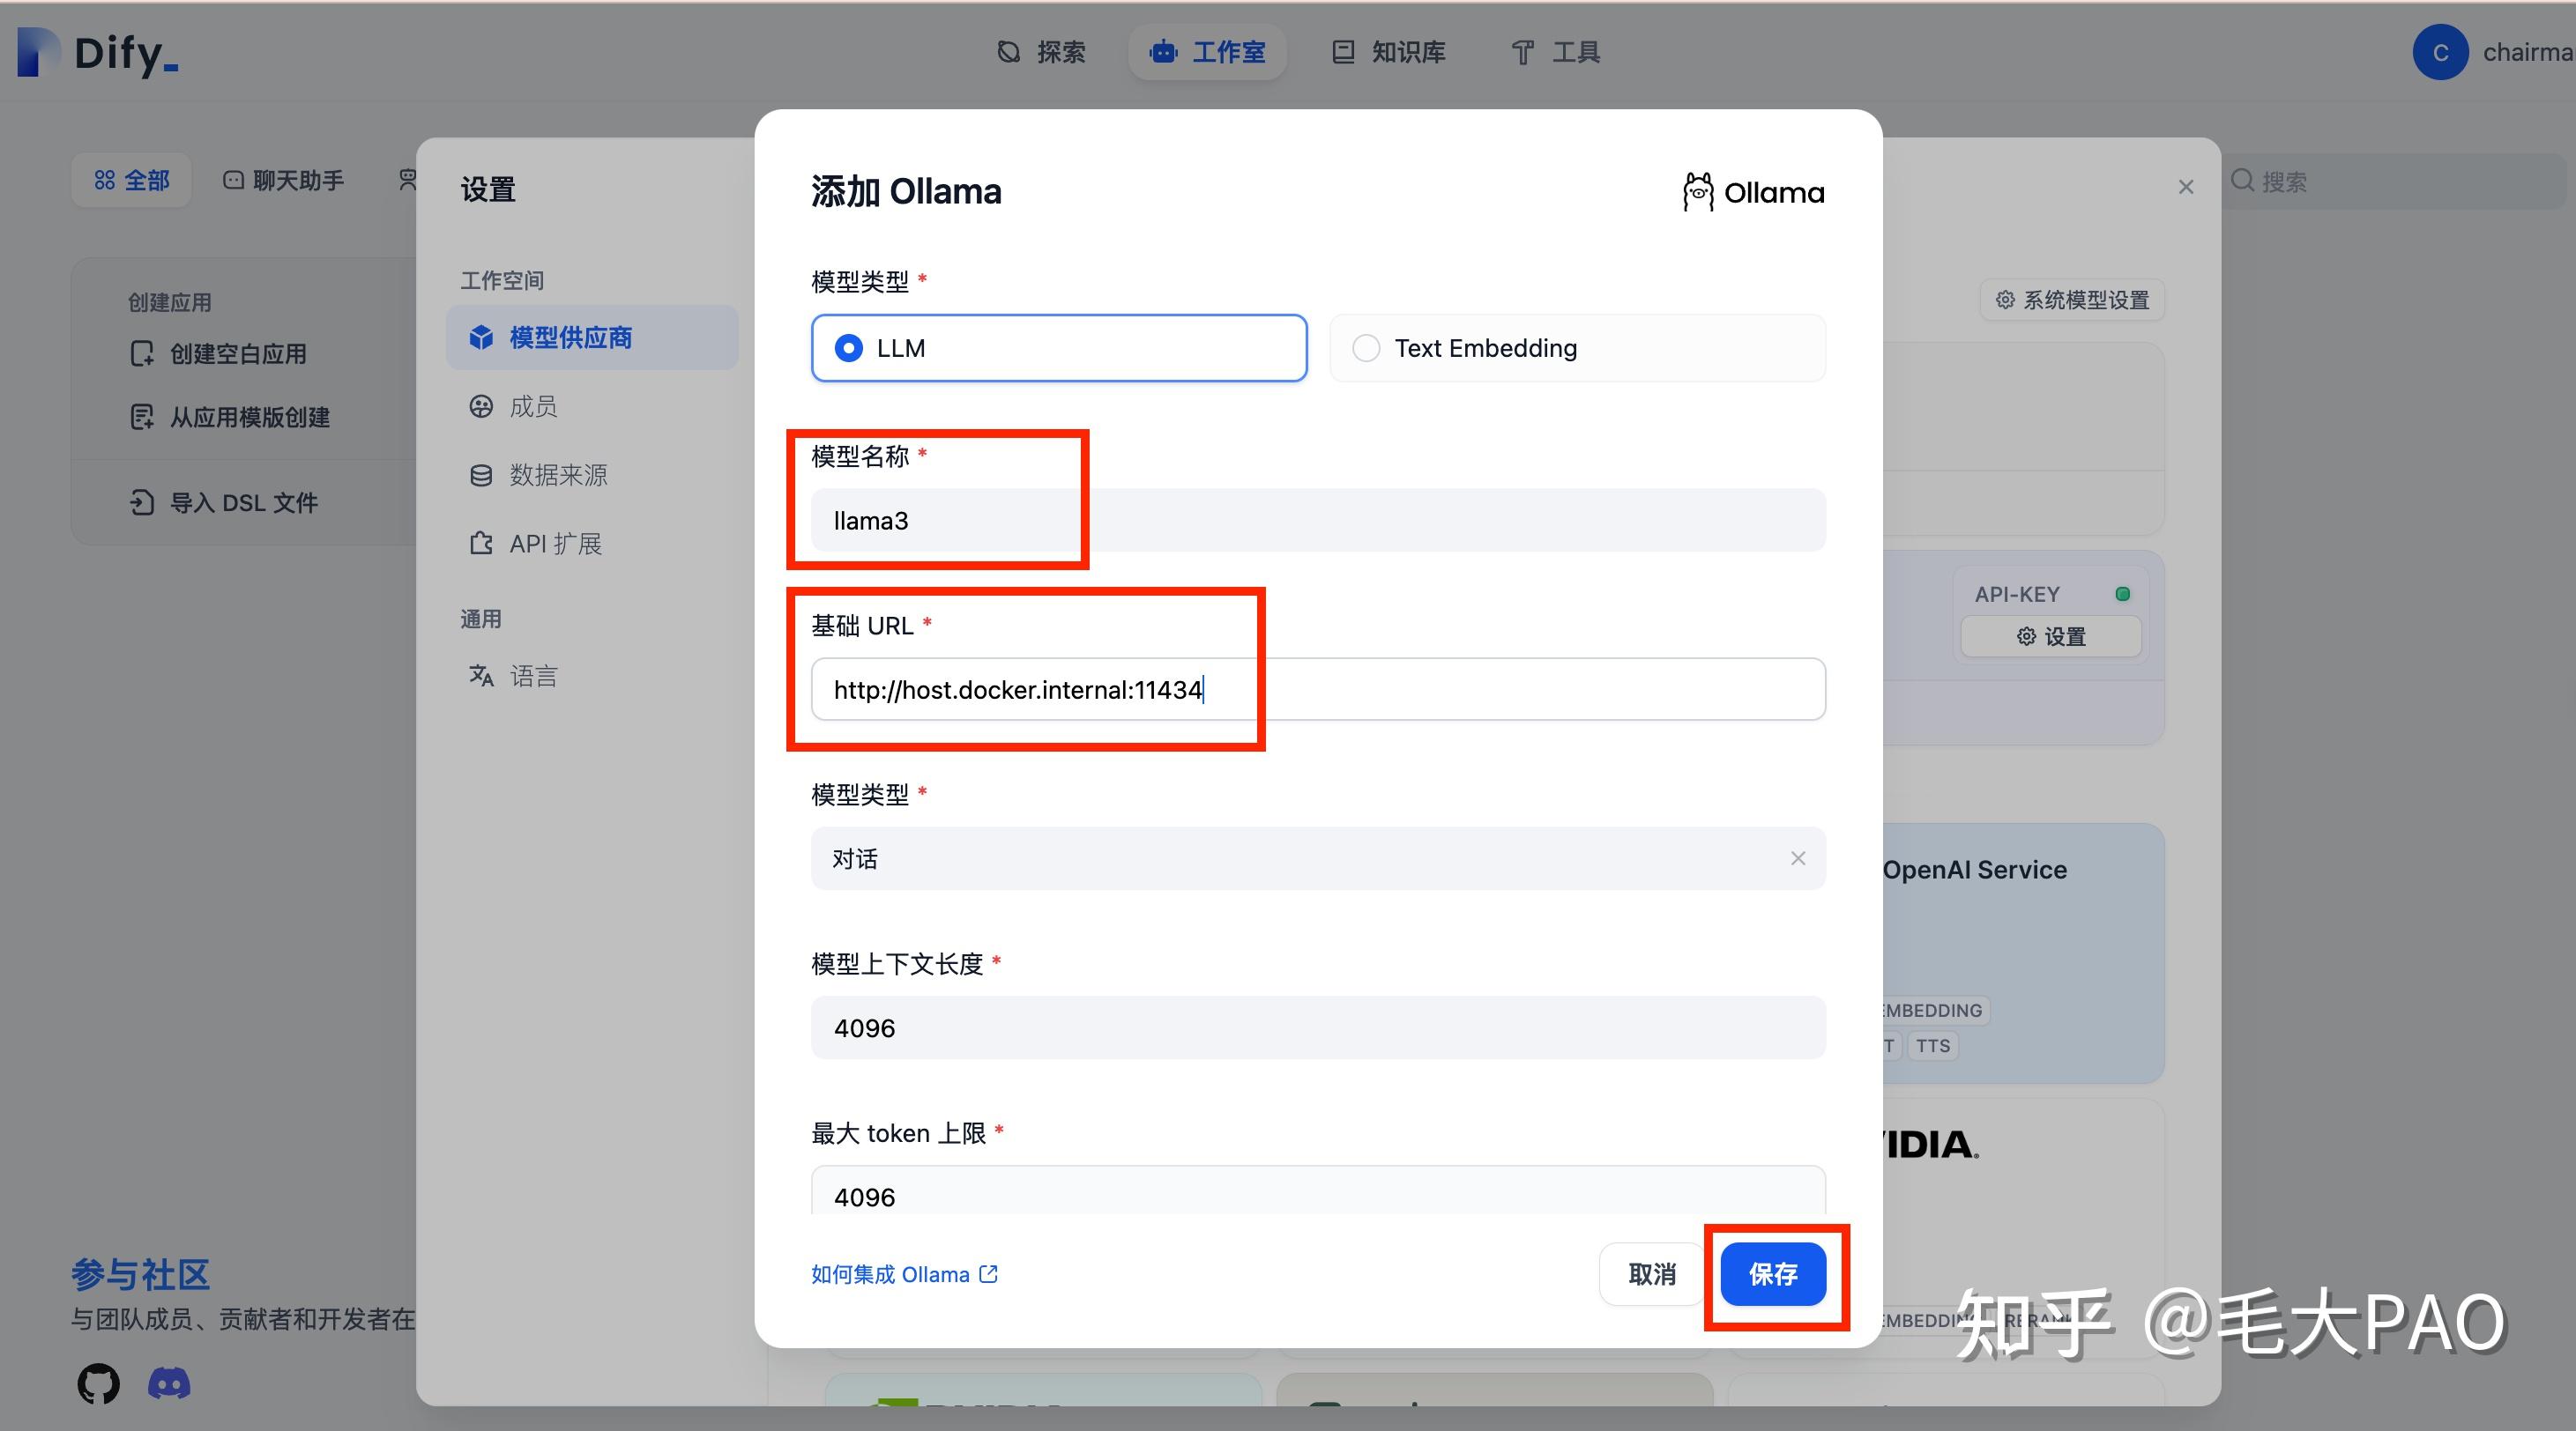Open the Discord icon link

click(x=169, y=1383)
